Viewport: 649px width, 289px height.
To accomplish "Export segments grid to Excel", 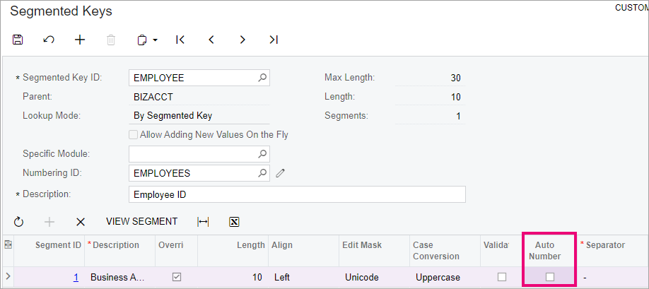I will (234, 222).
